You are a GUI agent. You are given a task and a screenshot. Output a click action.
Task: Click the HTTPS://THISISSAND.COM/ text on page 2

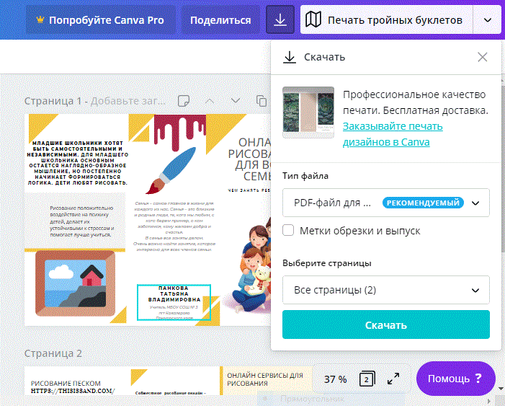tap(73, 391)
